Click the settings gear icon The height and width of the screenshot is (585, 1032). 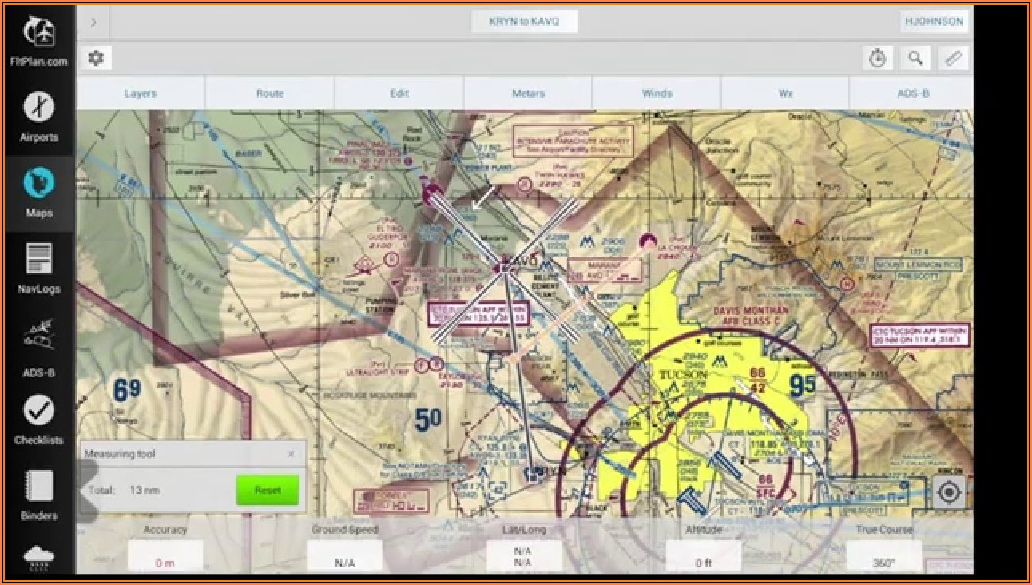pos(96,58)
